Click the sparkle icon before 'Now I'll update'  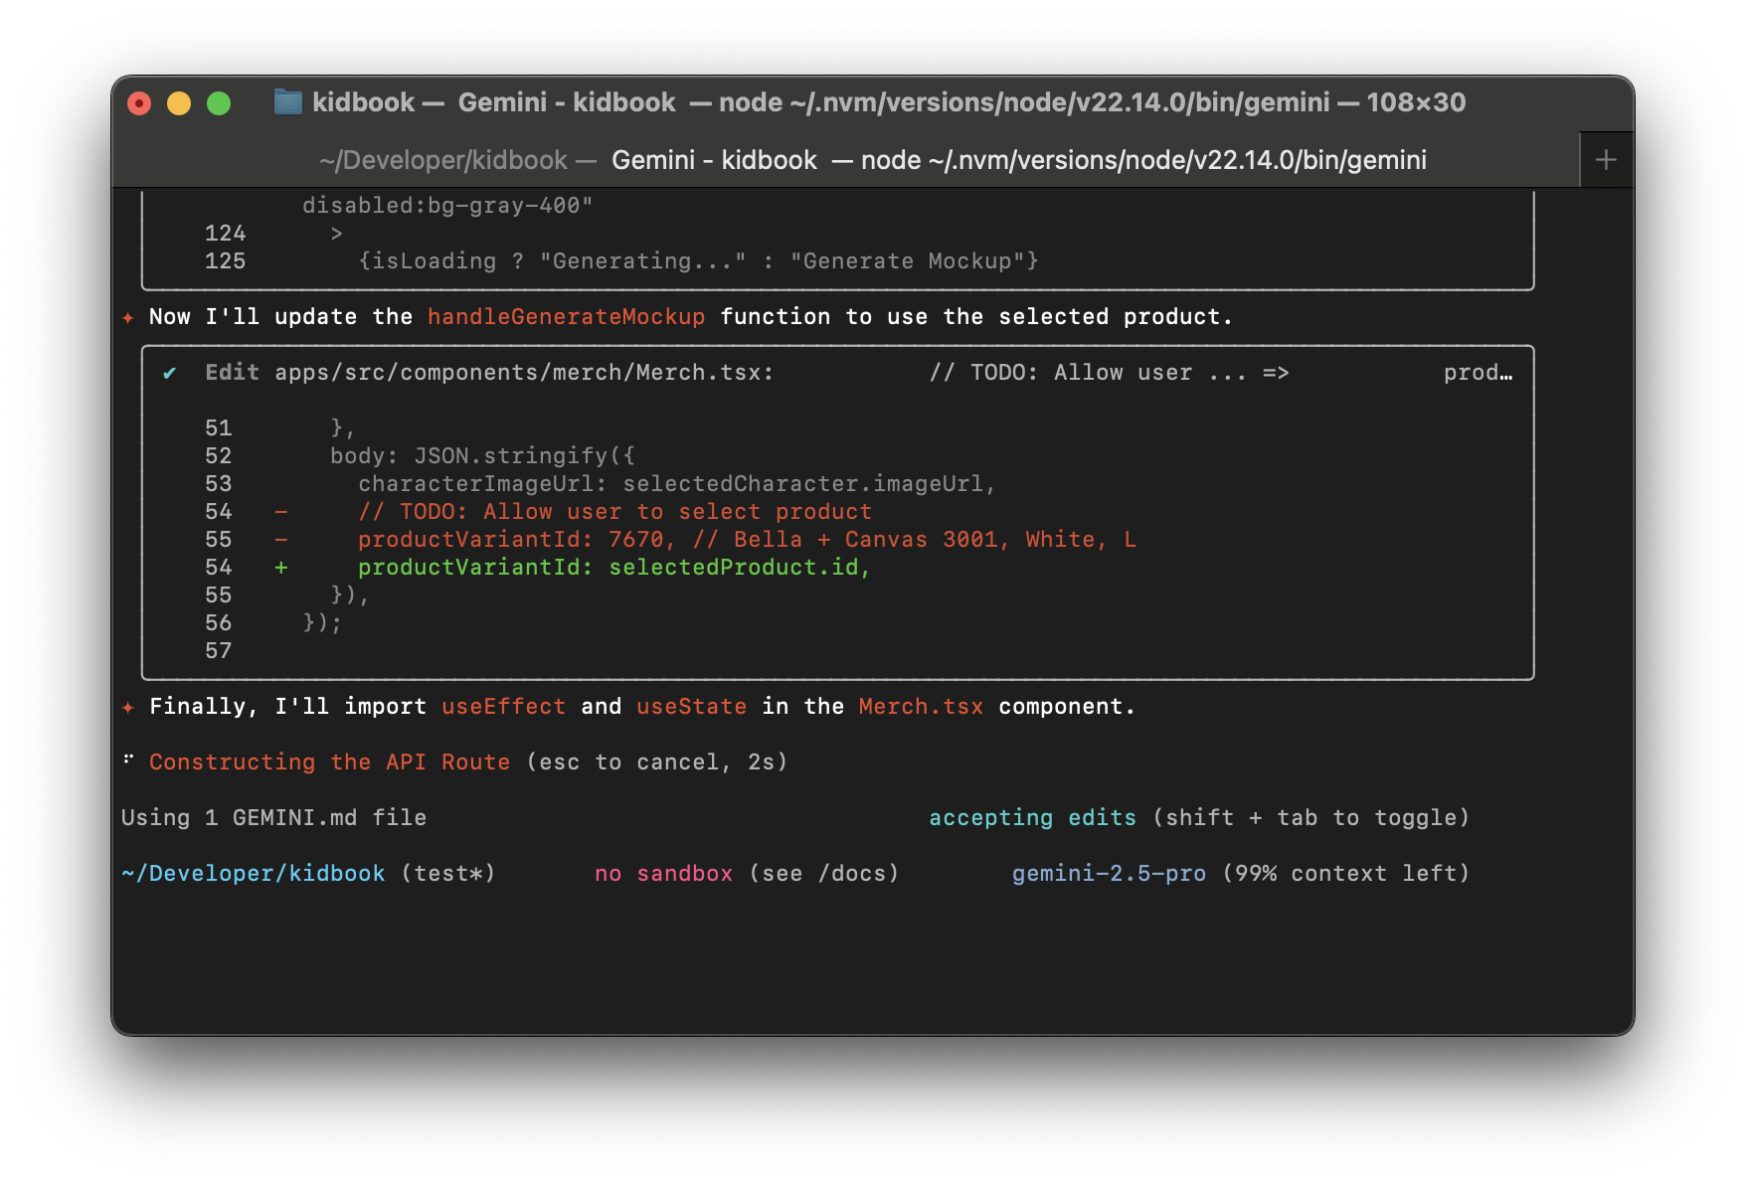[128, 317]
